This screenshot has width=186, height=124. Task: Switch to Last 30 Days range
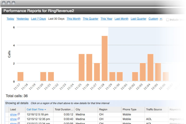point(56,19)
